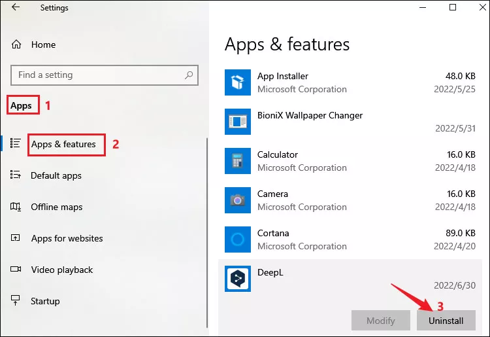The width and height of the screenshot is (490, 337).
Task: Select the App Installer box icon
Action: [238, 82]
